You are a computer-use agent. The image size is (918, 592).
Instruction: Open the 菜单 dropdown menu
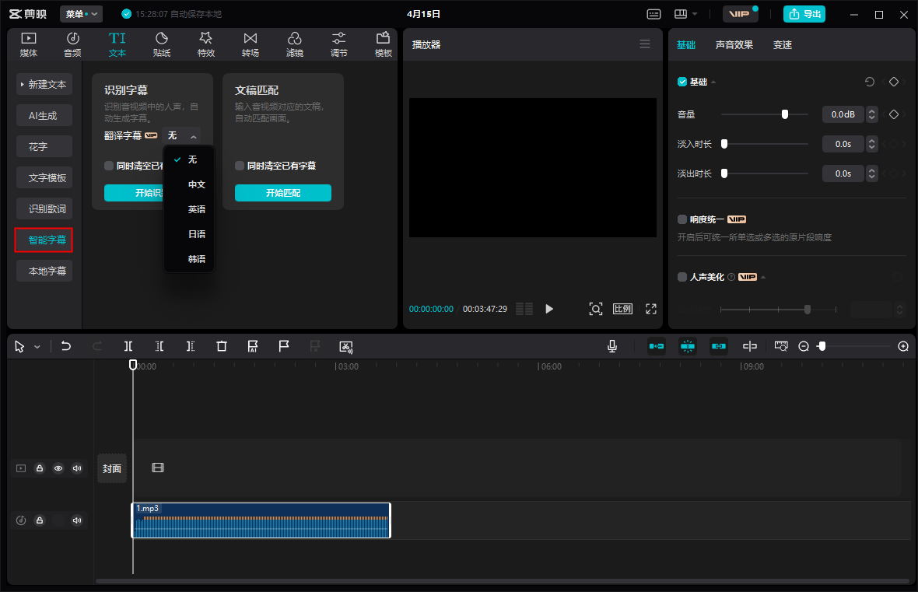pos(82,14)
